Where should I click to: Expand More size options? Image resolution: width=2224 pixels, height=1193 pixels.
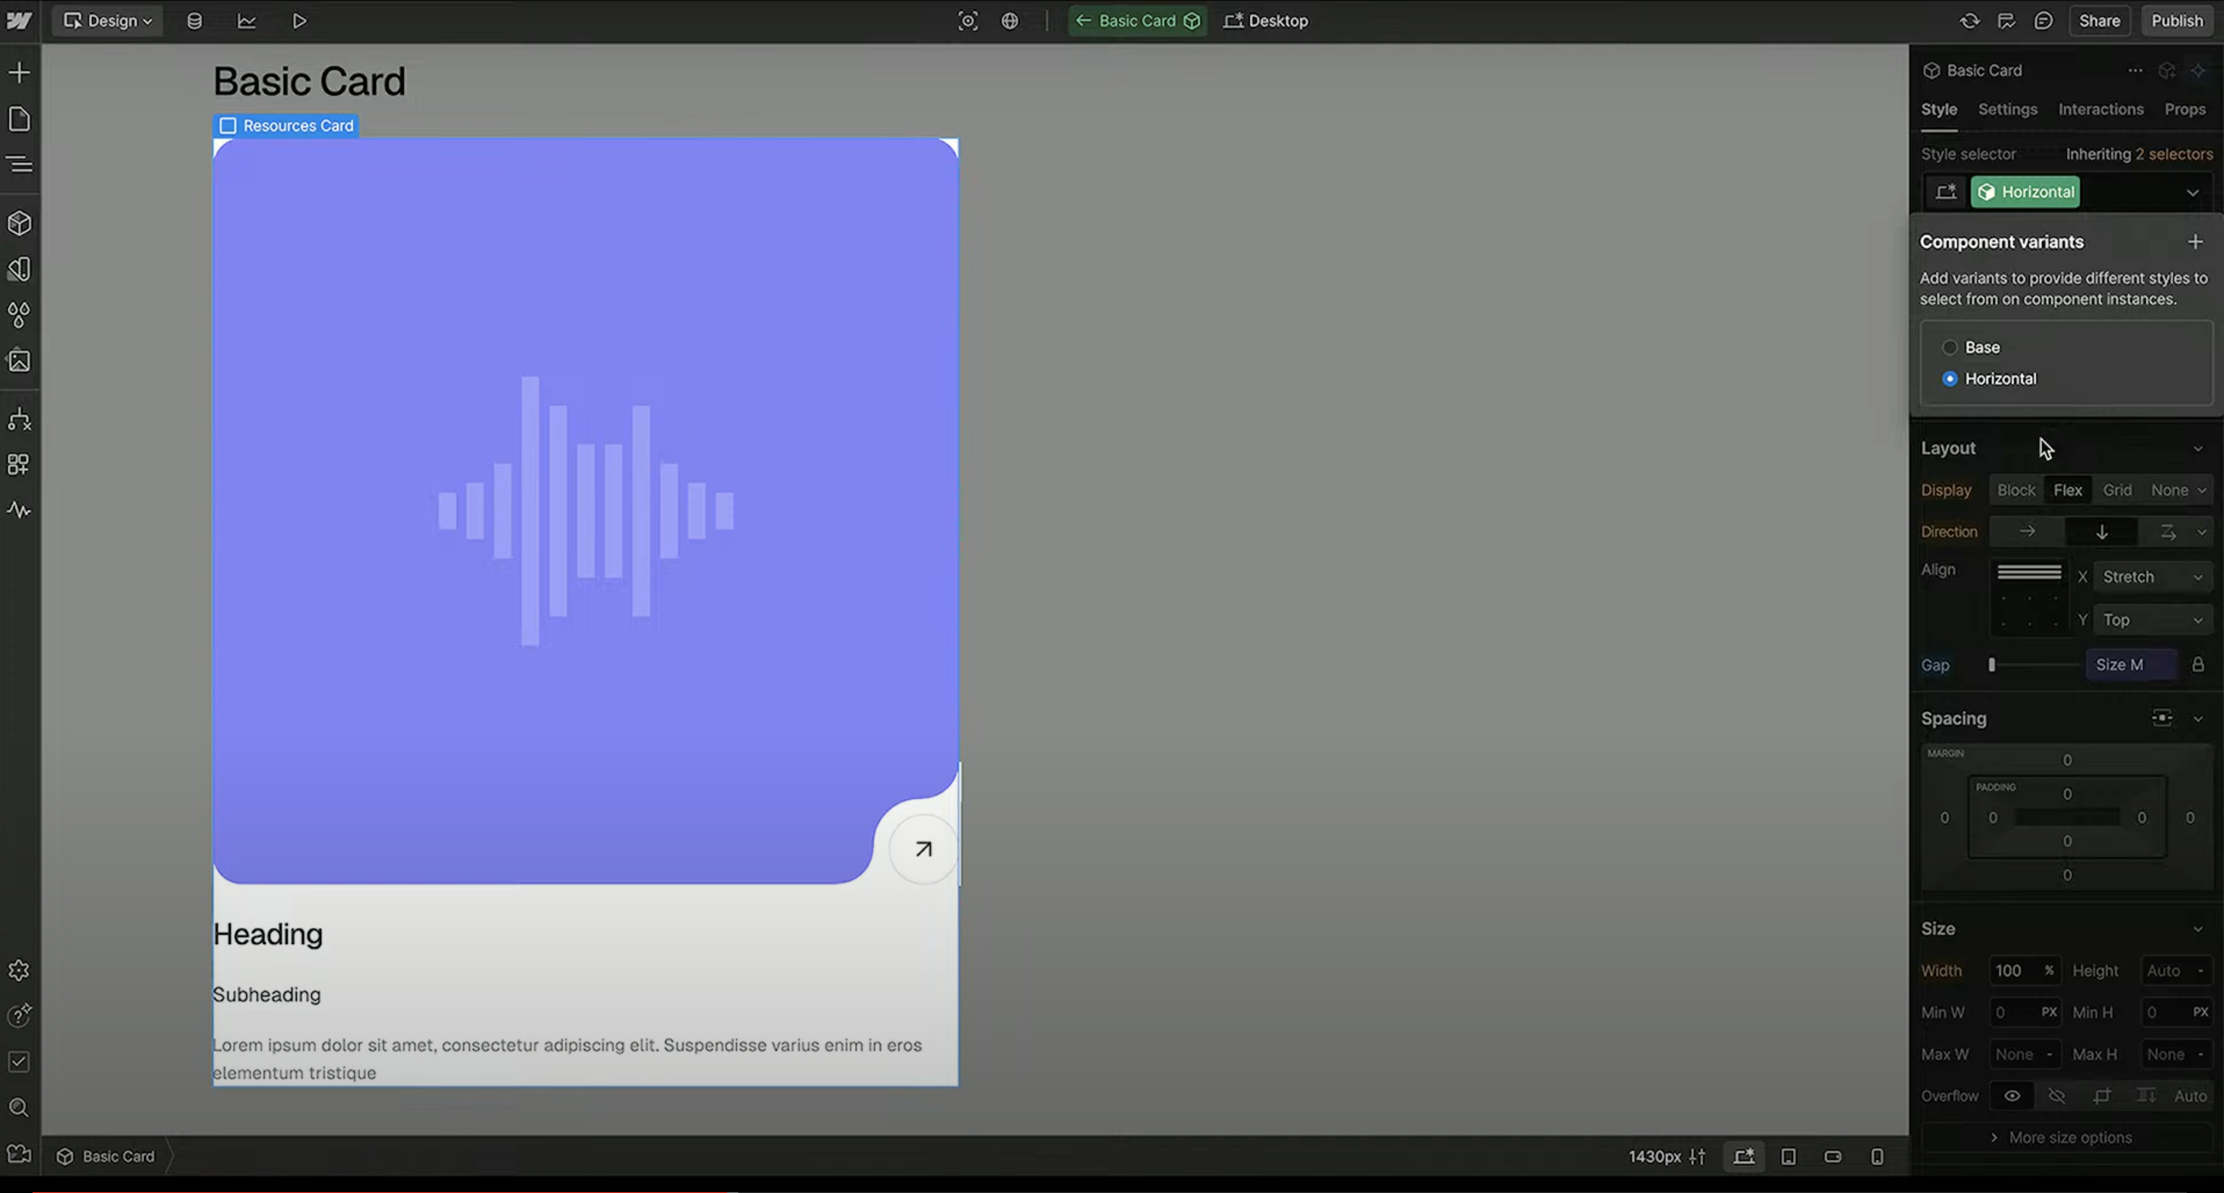click(x=2068, y=1137)
